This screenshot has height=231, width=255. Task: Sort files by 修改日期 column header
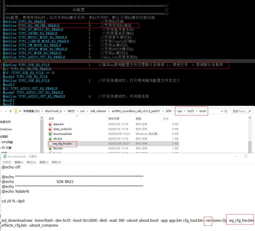114,119
